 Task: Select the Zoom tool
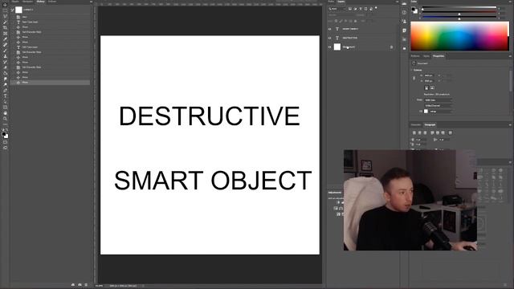[x=5, y=119]
